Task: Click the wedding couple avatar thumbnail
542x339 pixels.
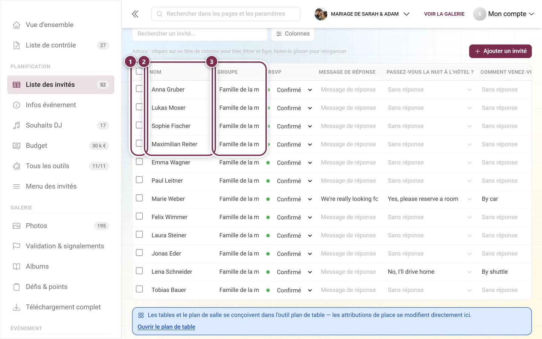Action: coord(321,14)
